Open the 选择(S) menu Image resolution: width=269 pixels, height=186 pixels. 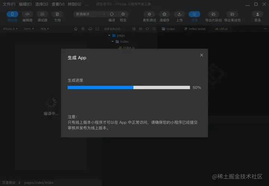[41, 4]
